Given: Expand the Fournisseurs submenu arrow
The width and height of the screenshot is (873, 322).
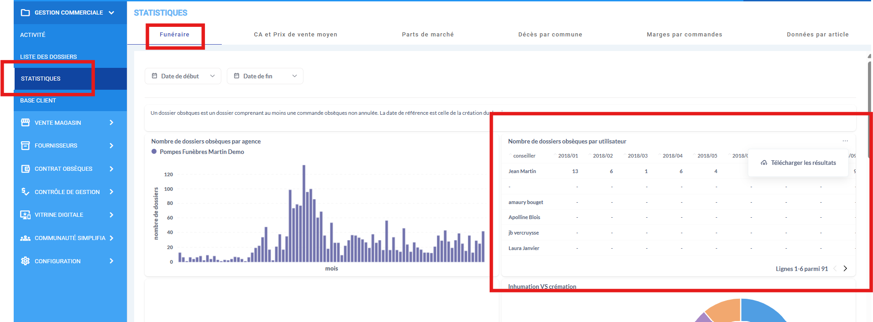Looking at the screenshot, I should tap(111, 146).
